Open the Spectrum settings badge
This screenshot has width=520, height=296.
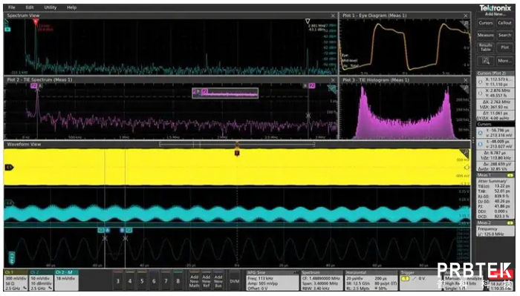click(322, 280)
